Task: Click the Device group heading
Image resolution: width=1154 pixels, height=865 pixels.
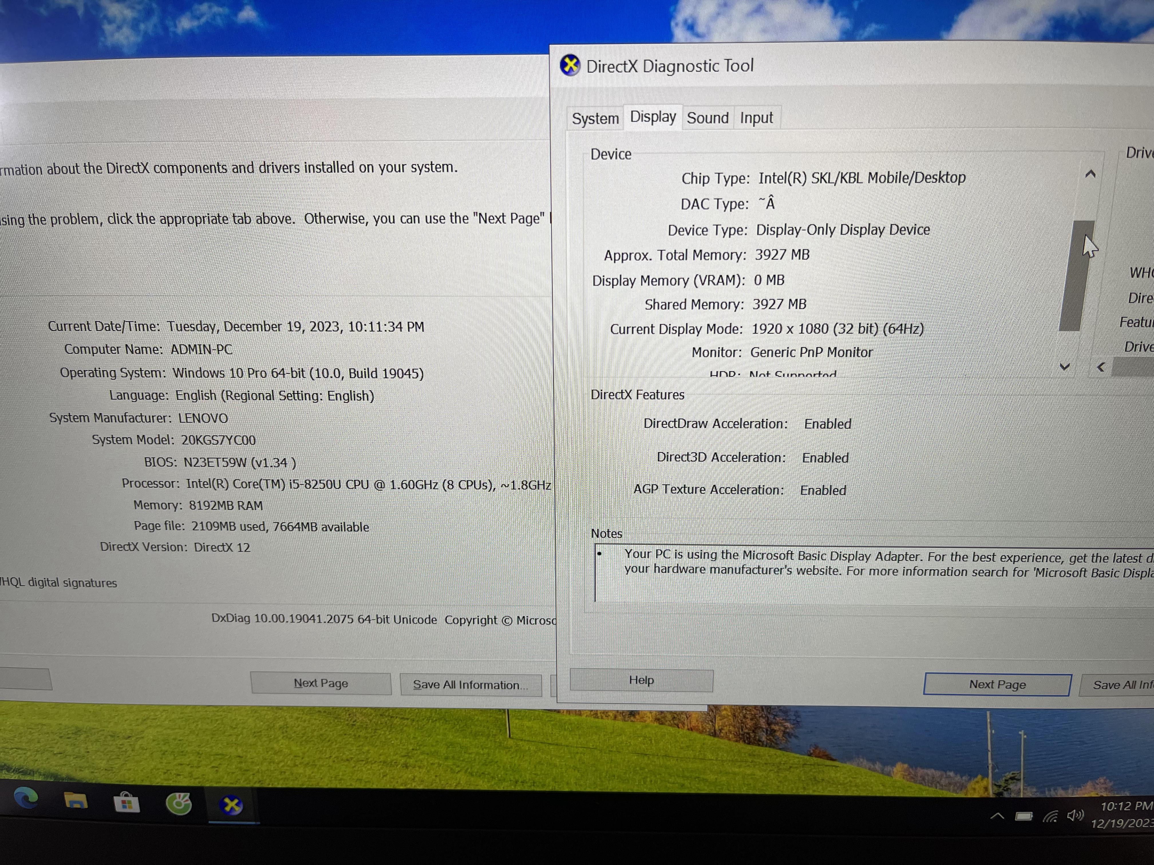Action: point(610,154)
